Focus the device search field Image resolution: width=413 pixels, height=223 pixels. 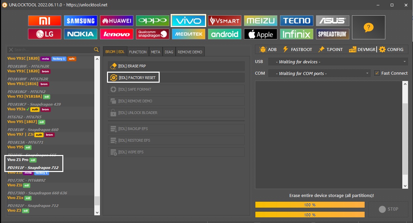(x=53, y=50)
